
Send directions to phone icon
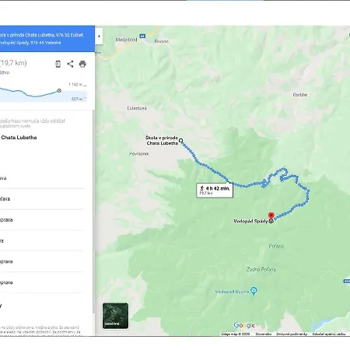(58, 64)
